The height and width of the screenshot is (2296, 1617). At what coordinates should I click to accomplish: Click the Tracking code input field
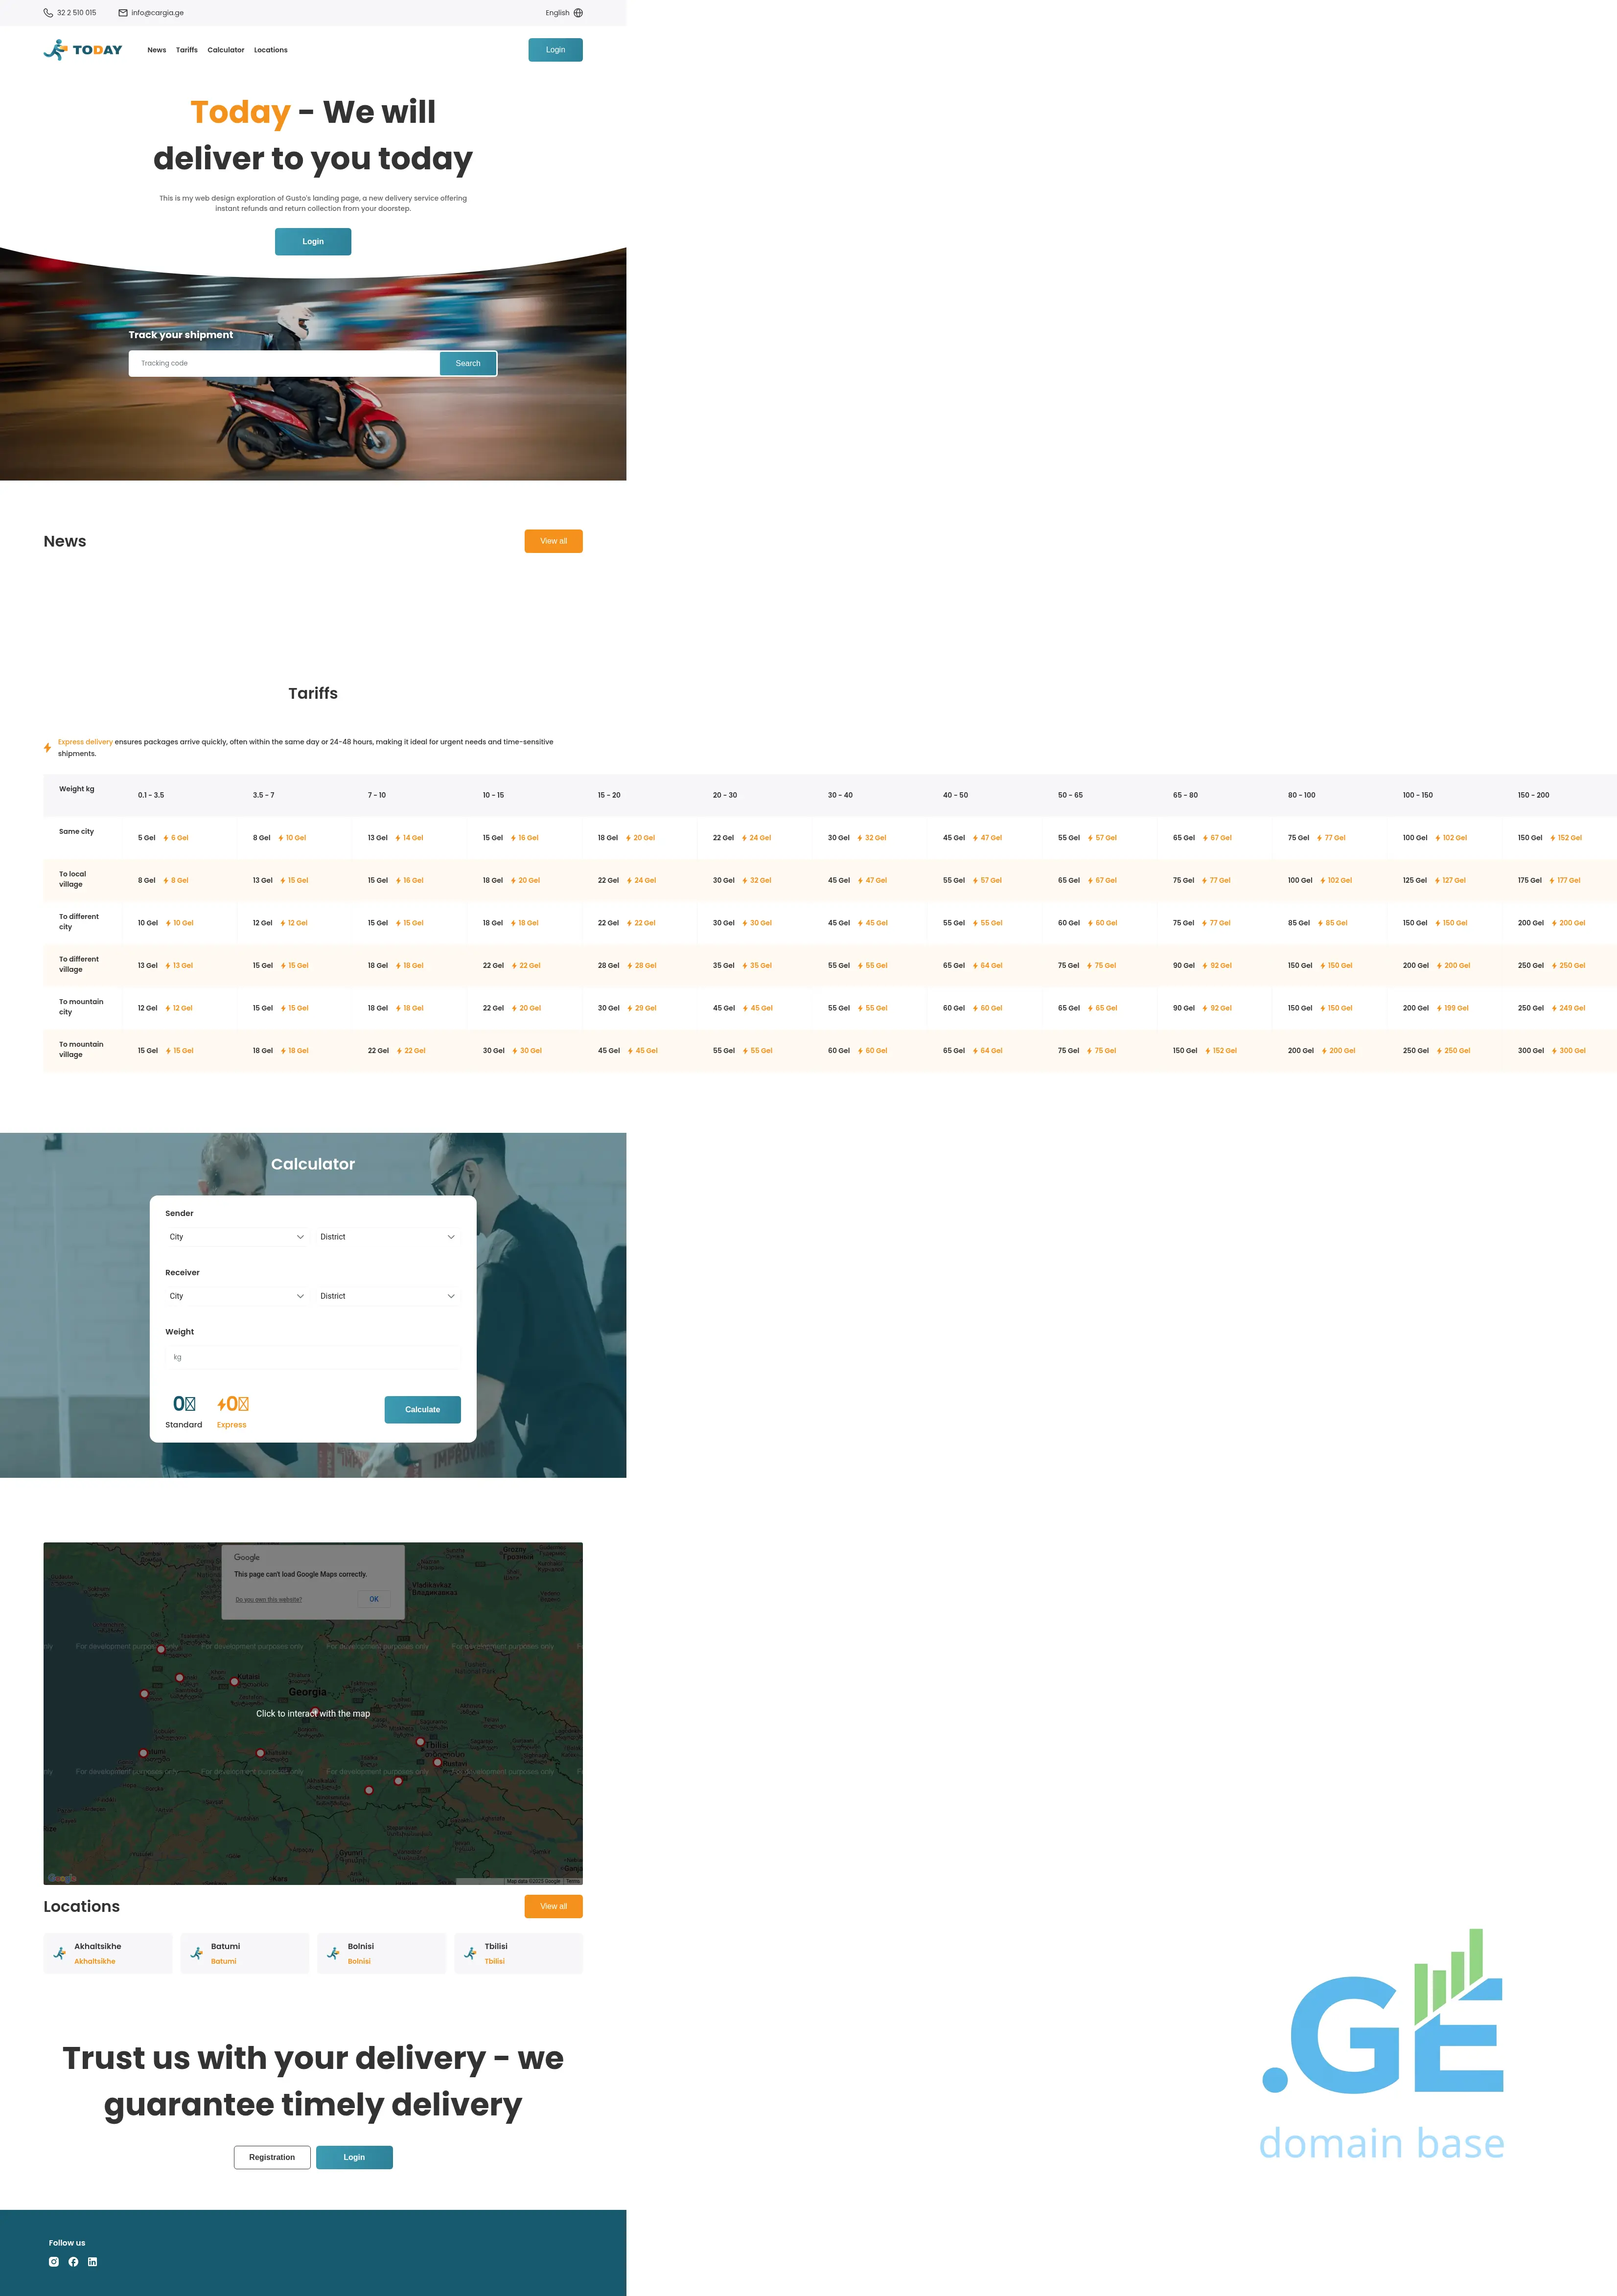coord(284,363)
